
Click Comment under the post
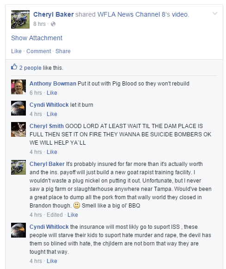pyautogui.click(x=39, y=51)
